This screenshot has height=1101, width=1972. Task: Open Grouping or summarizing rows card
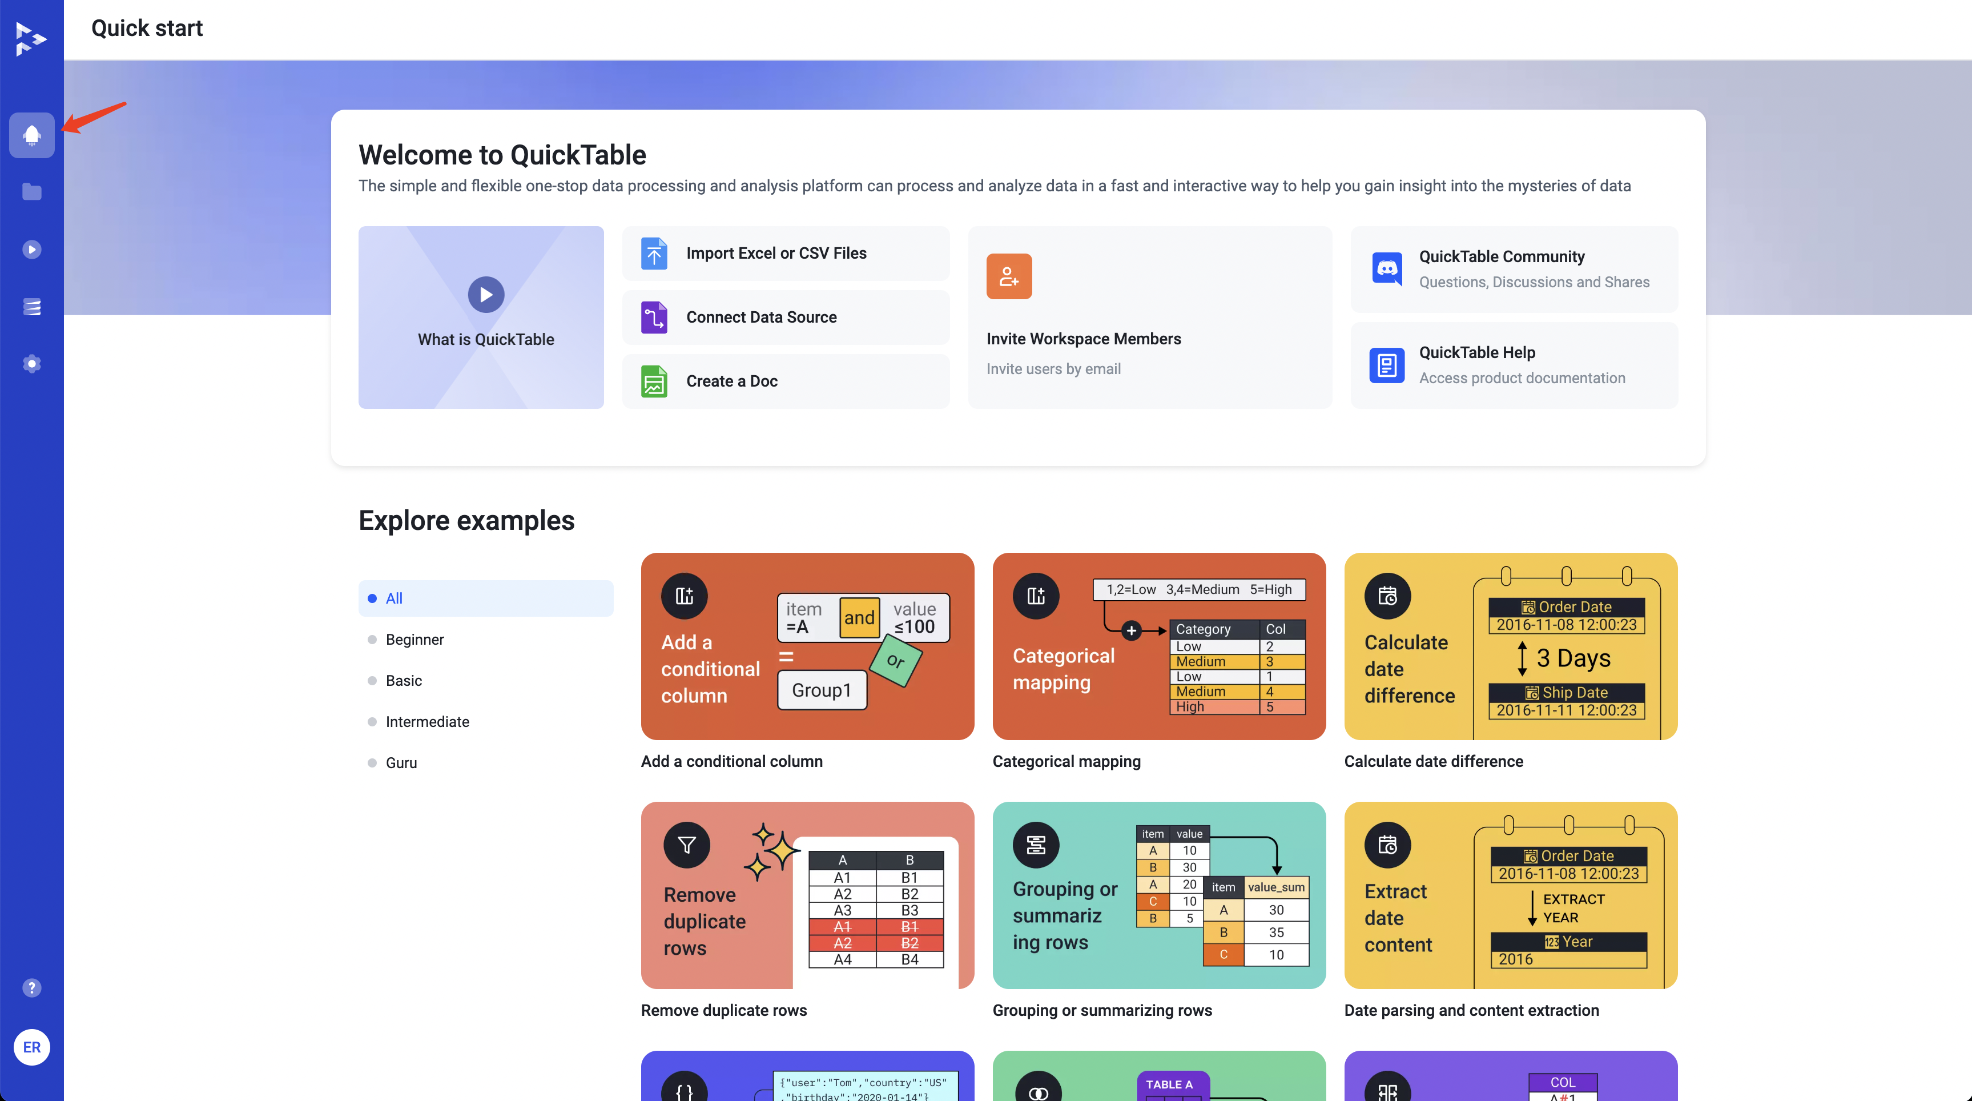click(x=1159, y=895)
